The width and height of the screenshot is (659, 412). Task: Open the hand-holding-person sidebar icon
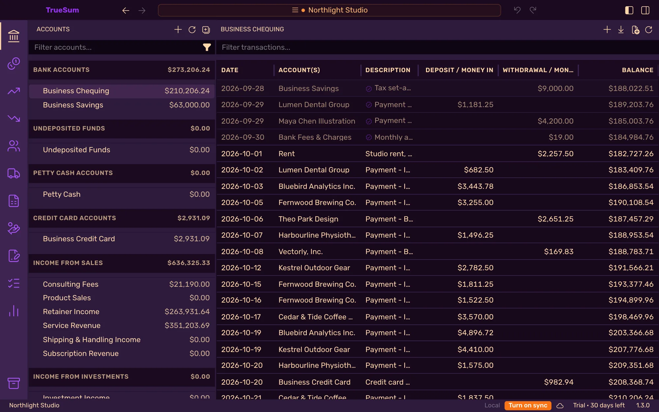pos(14,228)
